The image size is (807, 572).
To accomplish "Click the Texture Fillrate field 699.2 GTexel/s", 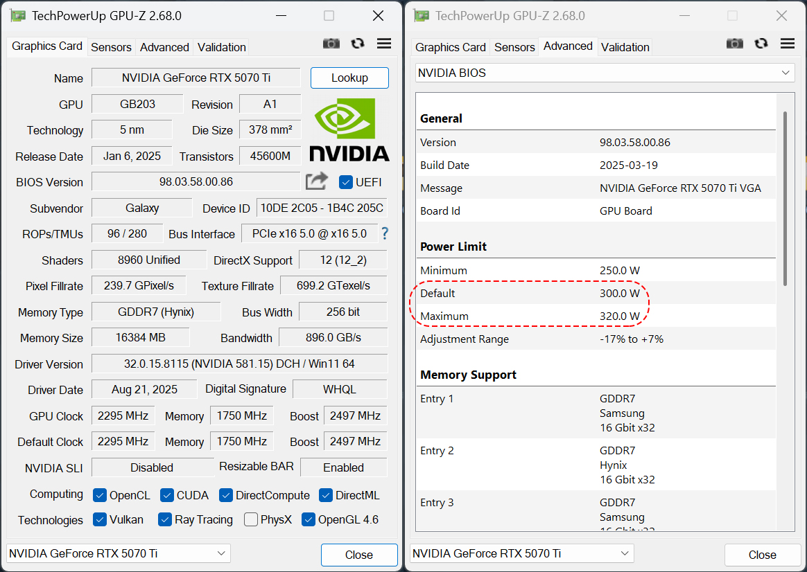I will point(333,285).
